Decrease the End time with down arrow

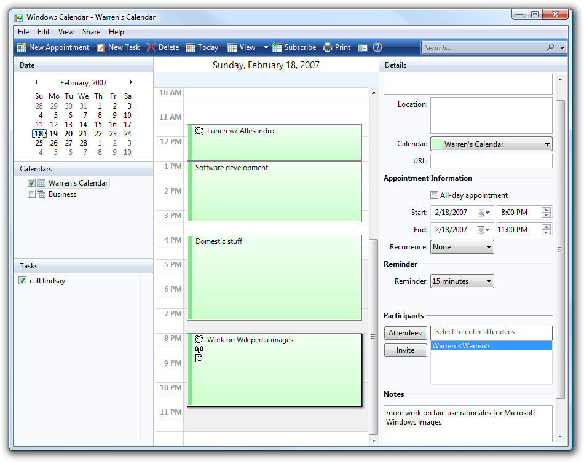point(546,232)
